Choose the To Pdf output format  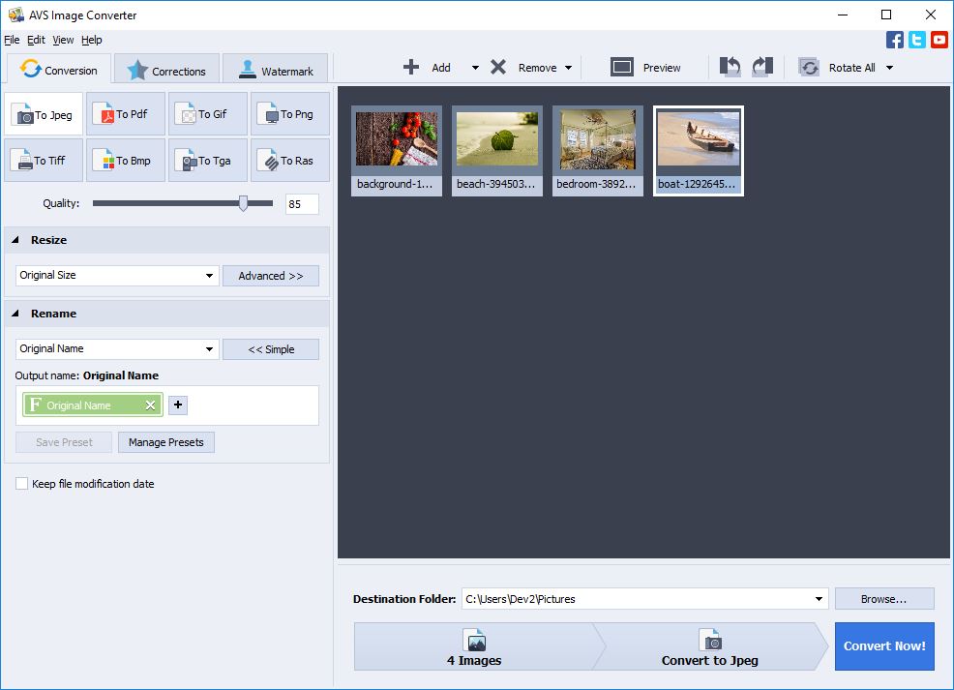coord(126,114)
